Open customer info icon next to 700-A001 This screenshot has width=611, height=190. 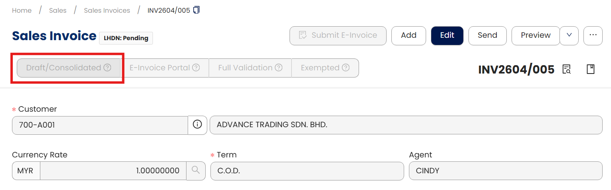(197, 125)
